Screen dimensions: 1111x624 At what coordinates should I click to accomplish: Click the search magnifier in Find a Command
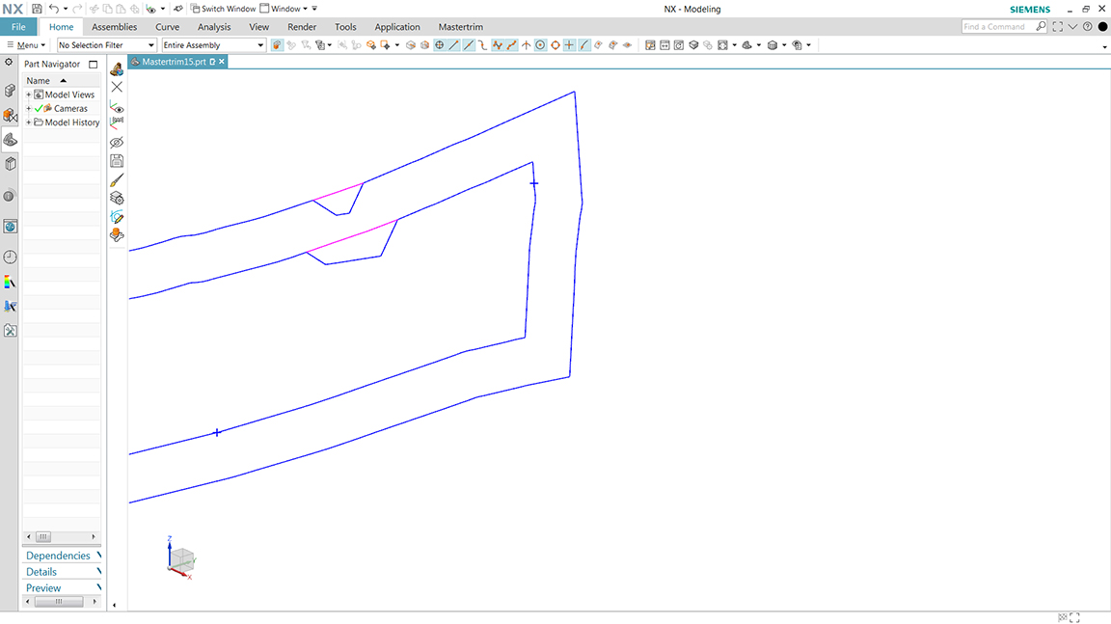[x=1041, y=27]
